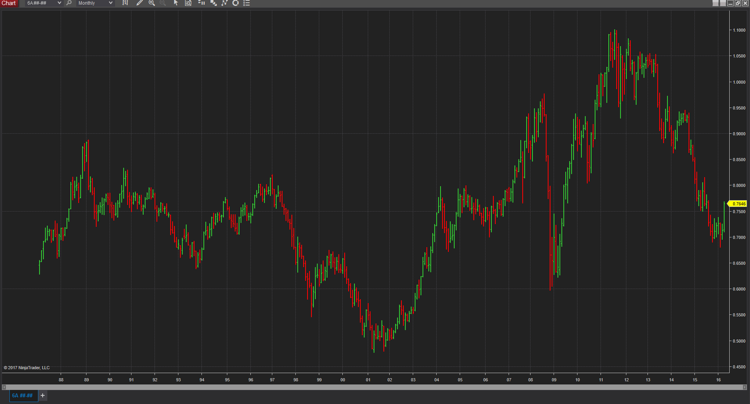The image size is (750, 404).
Task: Close the chart window
Action: coord(745,3)
